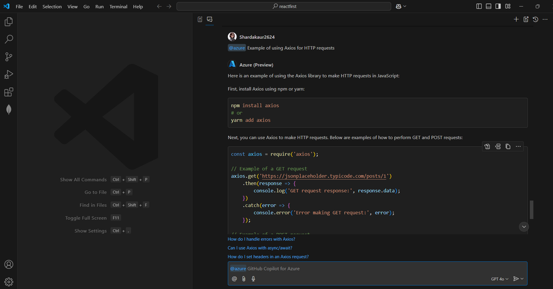
Task: Open the Selection menu
Action: (x=52, y=6)
